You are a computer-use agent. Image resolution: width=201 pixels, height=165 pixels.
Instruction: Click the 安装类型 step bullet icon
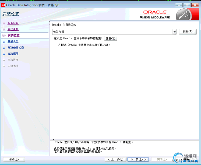(4, 41)
